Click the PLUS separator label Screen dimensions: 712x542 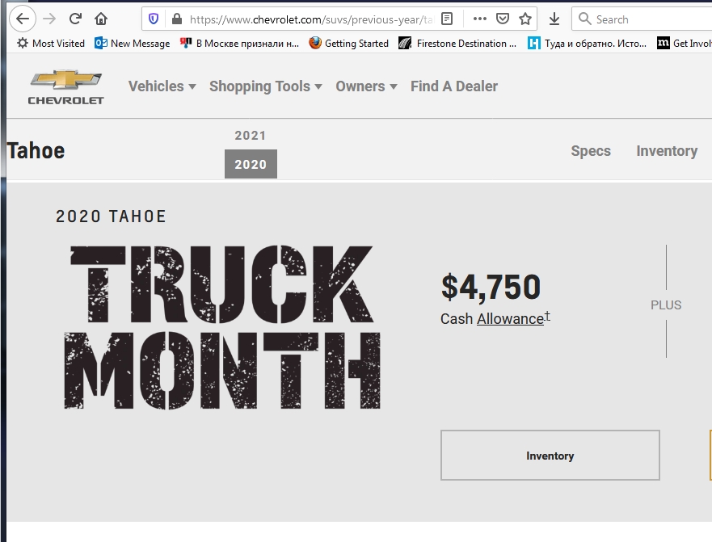click(x=666, y=305)
